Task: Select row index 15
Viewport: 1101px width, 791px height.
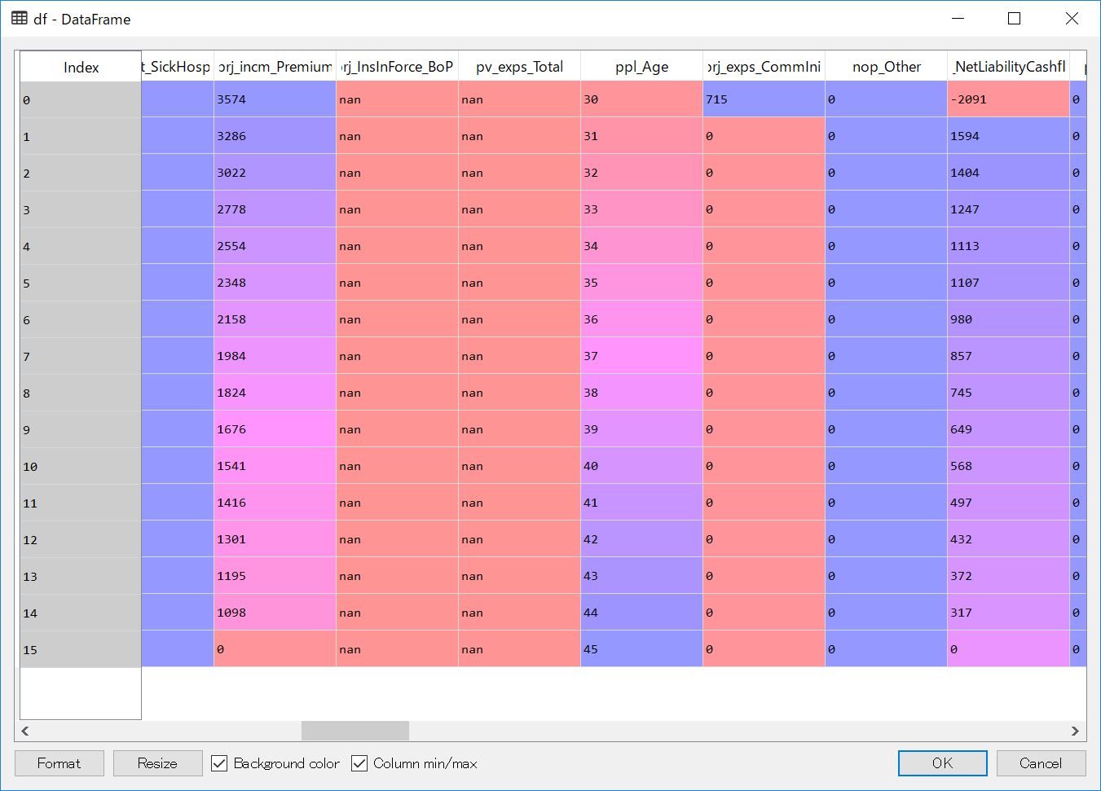Action: pos(80,650)
